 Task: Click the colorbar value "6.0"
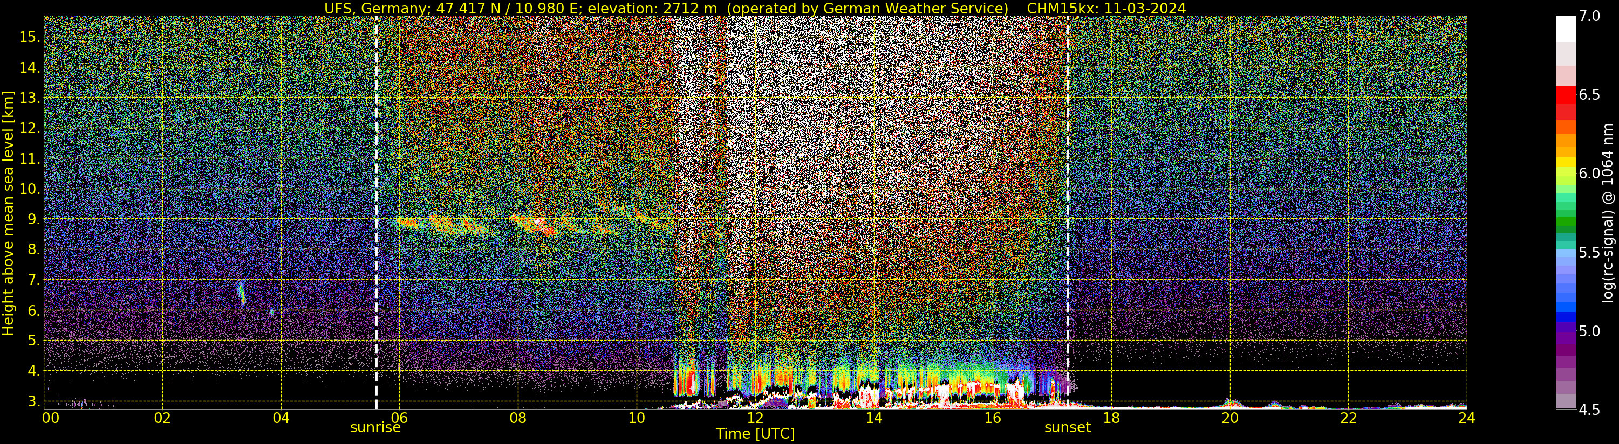click(x=1589, y=174)
